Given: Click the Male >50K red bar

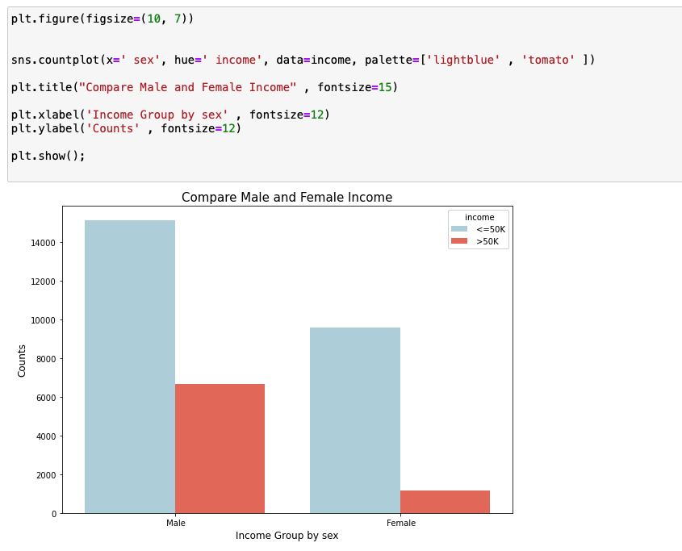Looking at the screenshot, I should 220,449.
